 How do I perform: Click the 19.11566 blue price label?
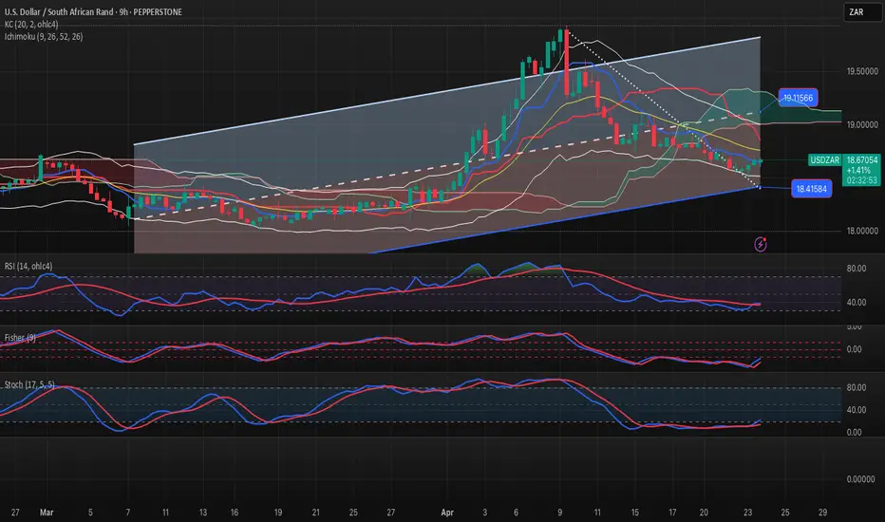[800, 97]
